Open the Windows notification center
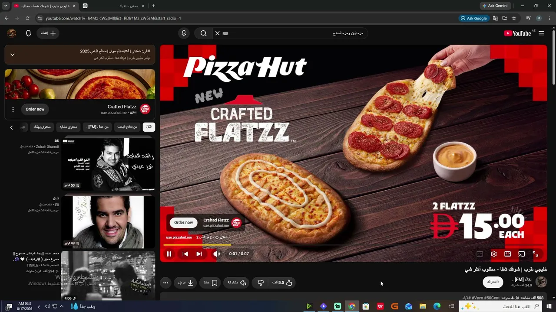 click(9, 306)
